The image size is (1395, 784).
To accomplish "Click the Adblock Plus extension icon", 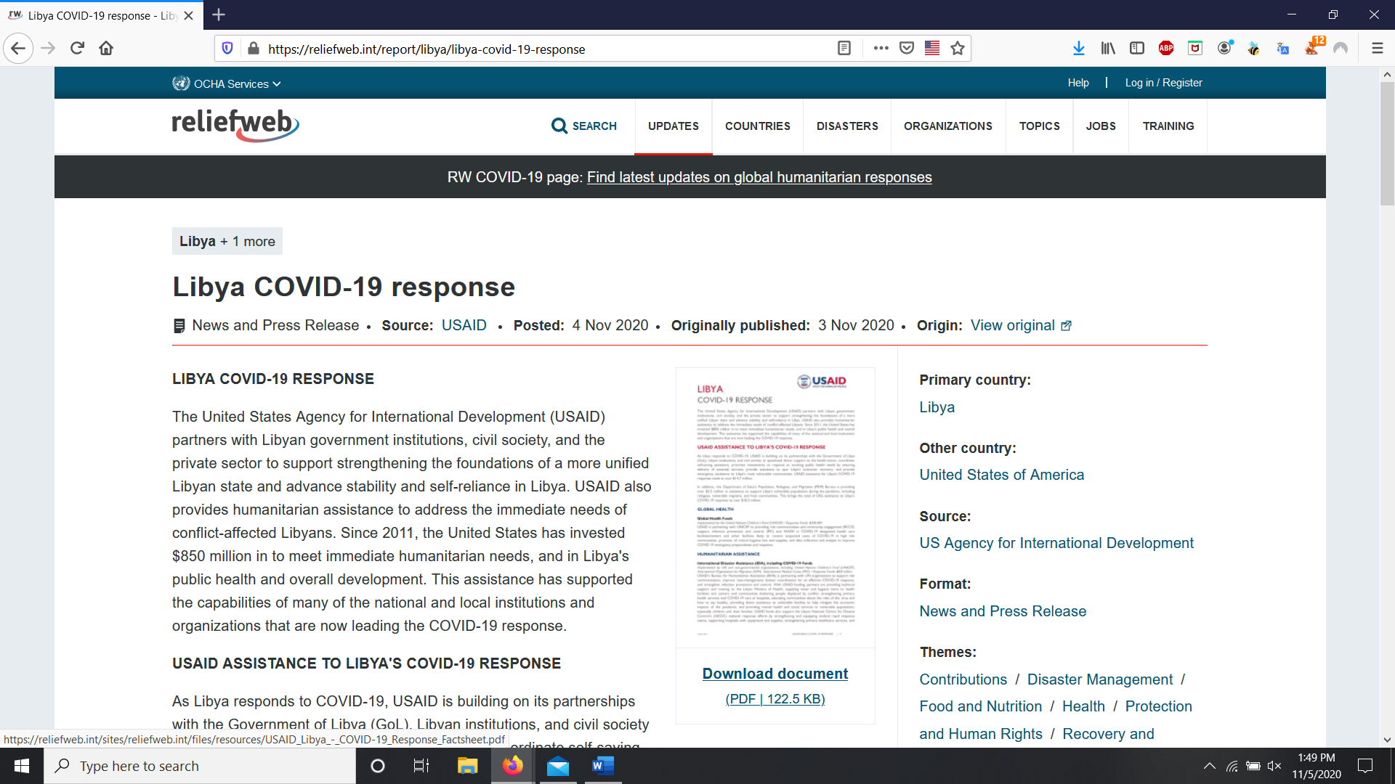I will click(x=1166, y=49).
